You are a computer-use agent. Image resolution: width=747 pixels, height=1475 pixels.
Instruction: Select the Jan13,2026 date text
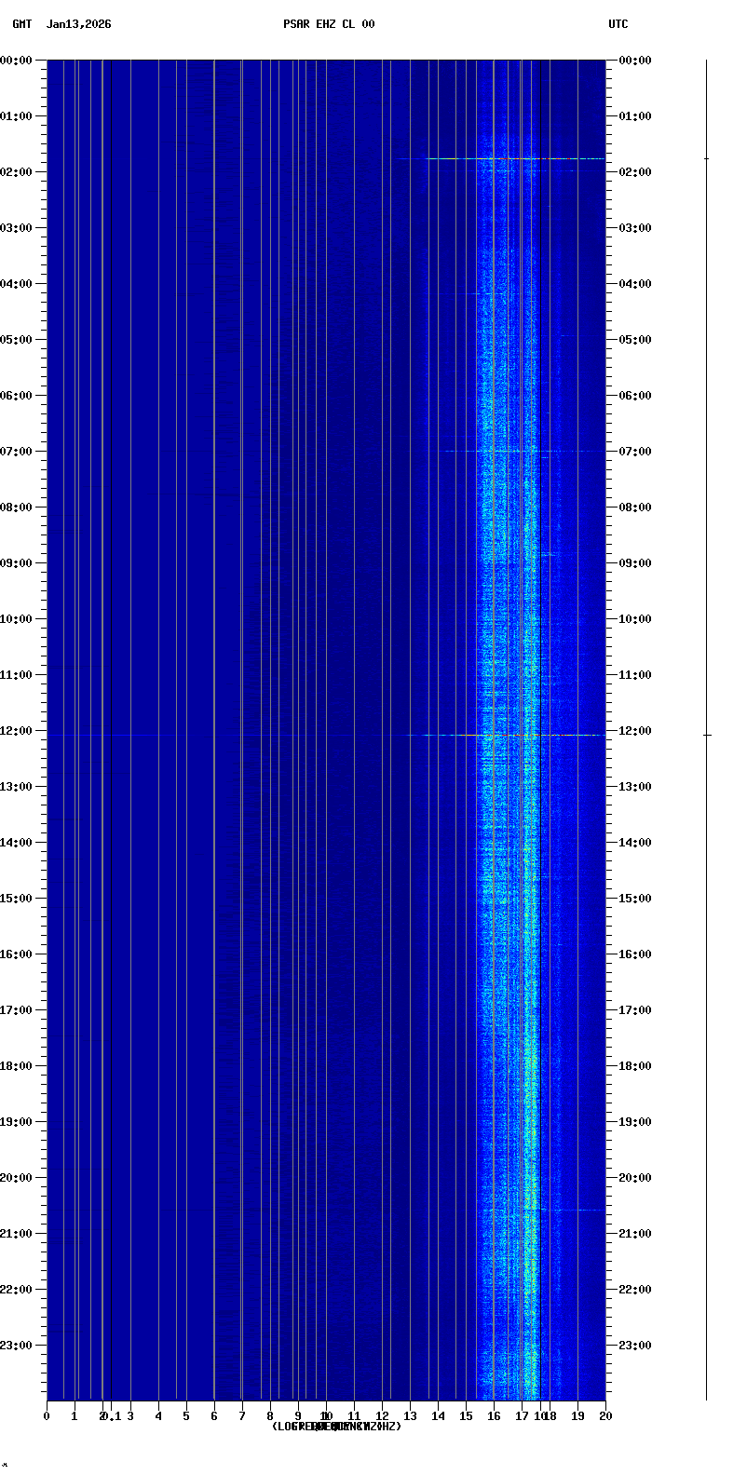coord(78,24)
